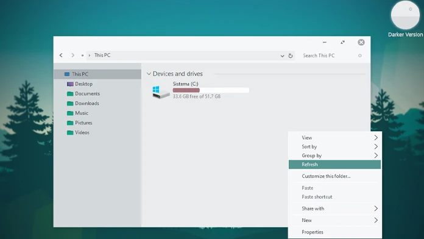Choose Properties from the context menu
Viewport: 424px width, 239px height.
click(335, 232)
